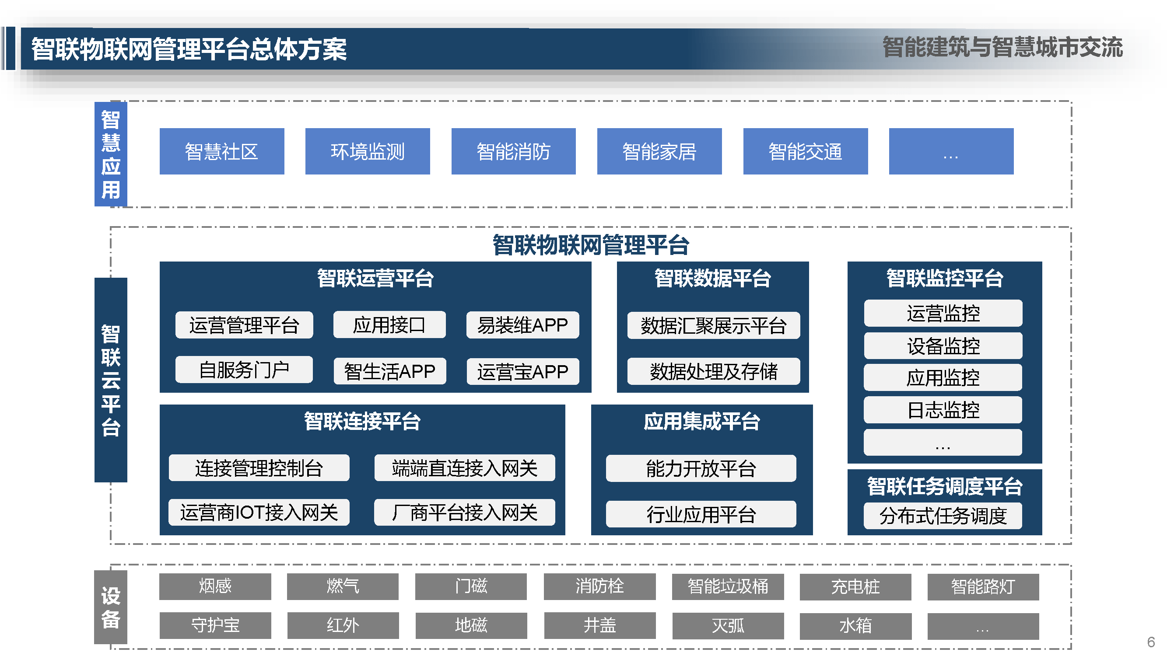Click the 日志监控 box
Viewport: 1167px width, 656px height.
pyautogui.click(x=943, y=410)
